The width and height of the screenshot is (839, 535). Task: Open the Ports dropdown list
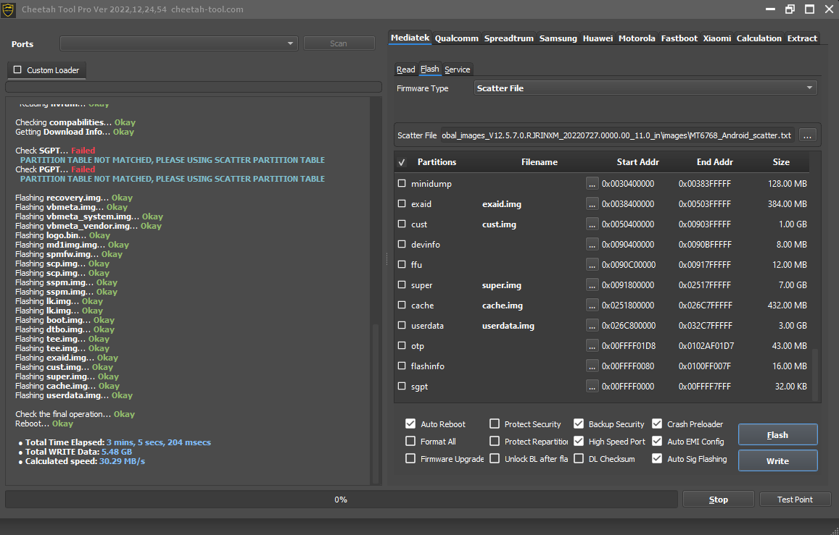[x=179, y=43]
